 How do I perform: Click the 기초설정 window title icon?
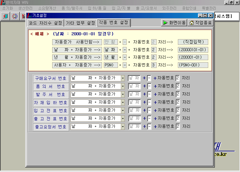[29, 16]
